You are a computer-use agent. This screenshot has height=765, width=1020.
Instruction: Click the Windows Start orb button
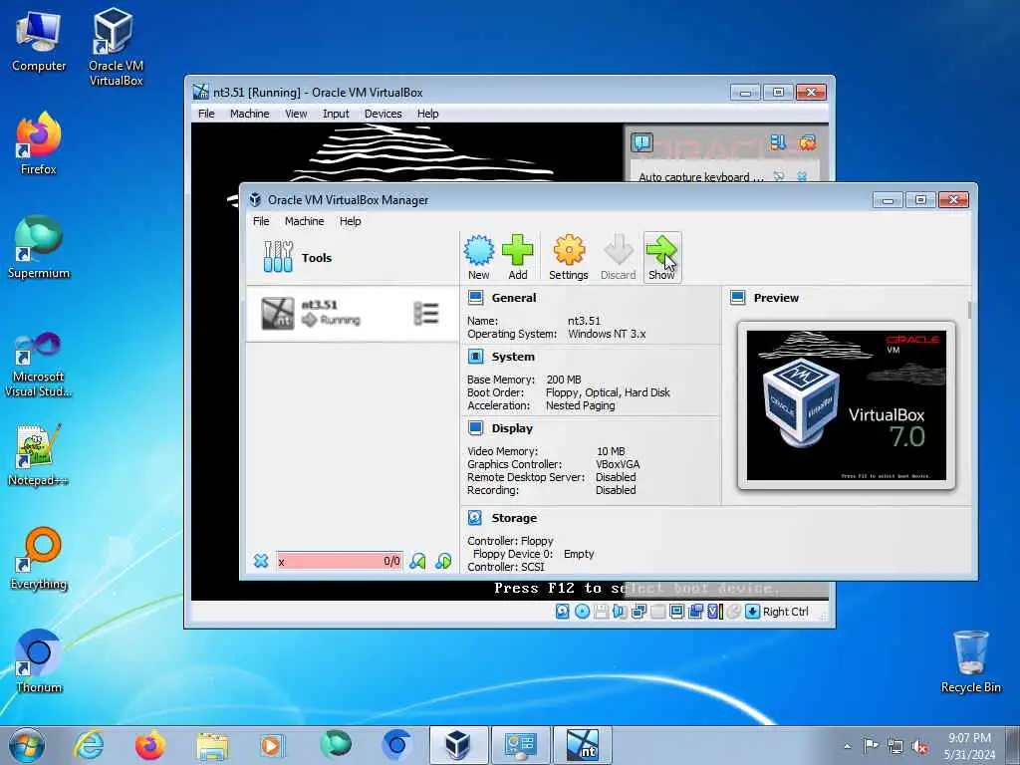click(x=27, y=745)
